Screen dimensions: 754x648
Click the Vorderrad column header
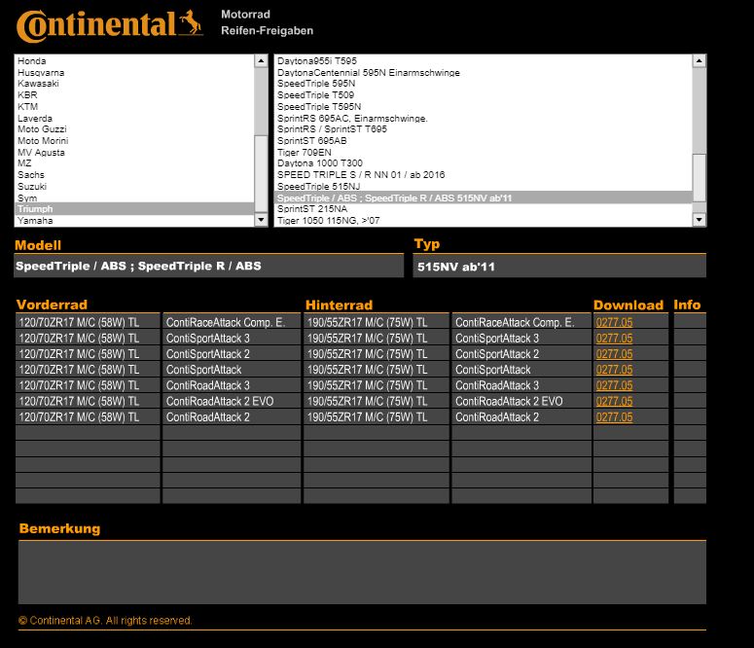pyautogui.click(x=52, y=305)
